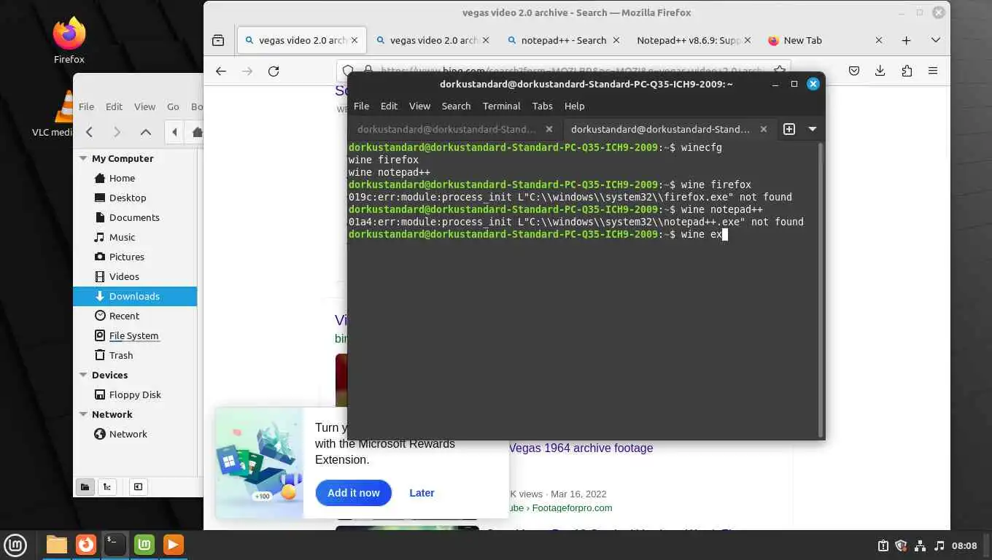This screenshot has height=560, width=992.
Task: Open Floppy Disk device in sidebar
Action: tap(135, 394)
